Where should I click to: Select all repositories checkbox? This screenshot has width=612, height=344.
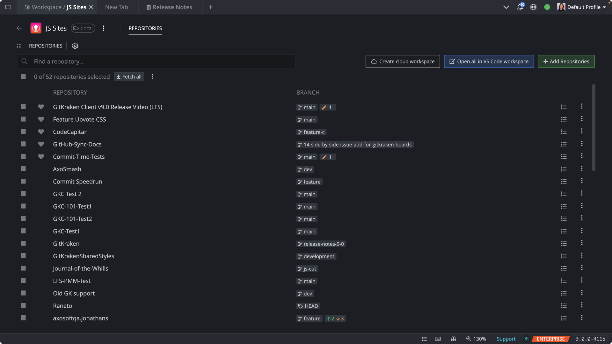pyautogui.click(x=23, y=76)
